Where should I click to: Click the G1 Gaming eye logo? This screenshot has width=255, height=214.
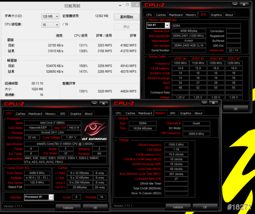pos(95,130)
